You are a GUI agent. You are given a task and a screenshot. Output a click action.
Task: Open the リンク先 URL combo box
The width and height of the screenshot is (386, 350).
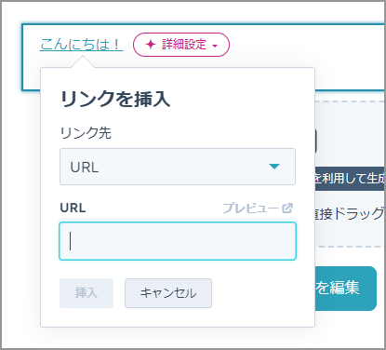pyautogui.click(x=178, y=167)
